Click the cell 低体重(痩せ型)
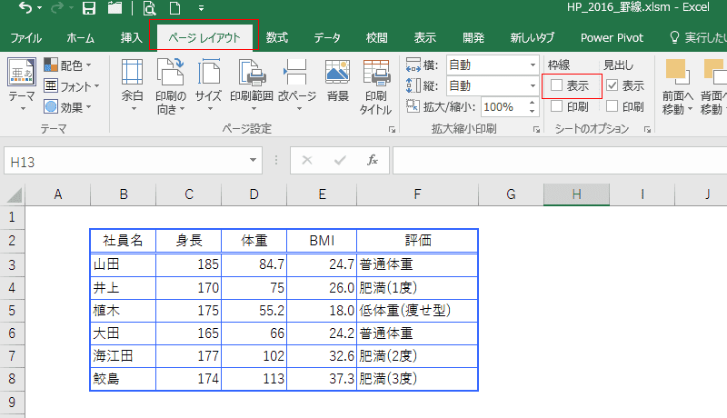The width and height of the screenshot is (727, 418). click(417, 311)
